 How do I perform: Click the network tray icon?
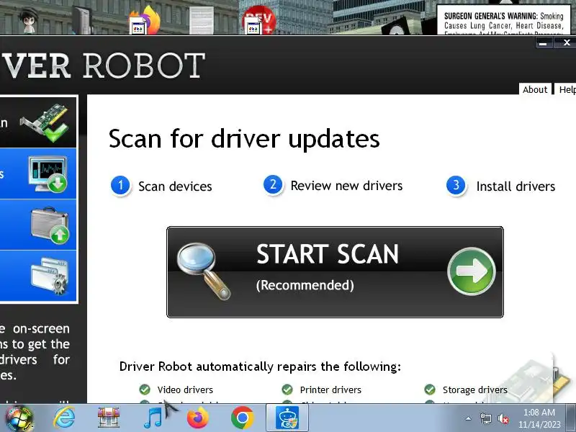(485, 418)
